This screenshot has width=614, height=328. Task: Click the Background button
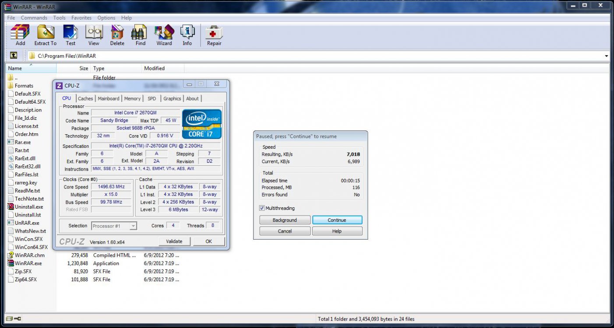(x=285, y=220)
